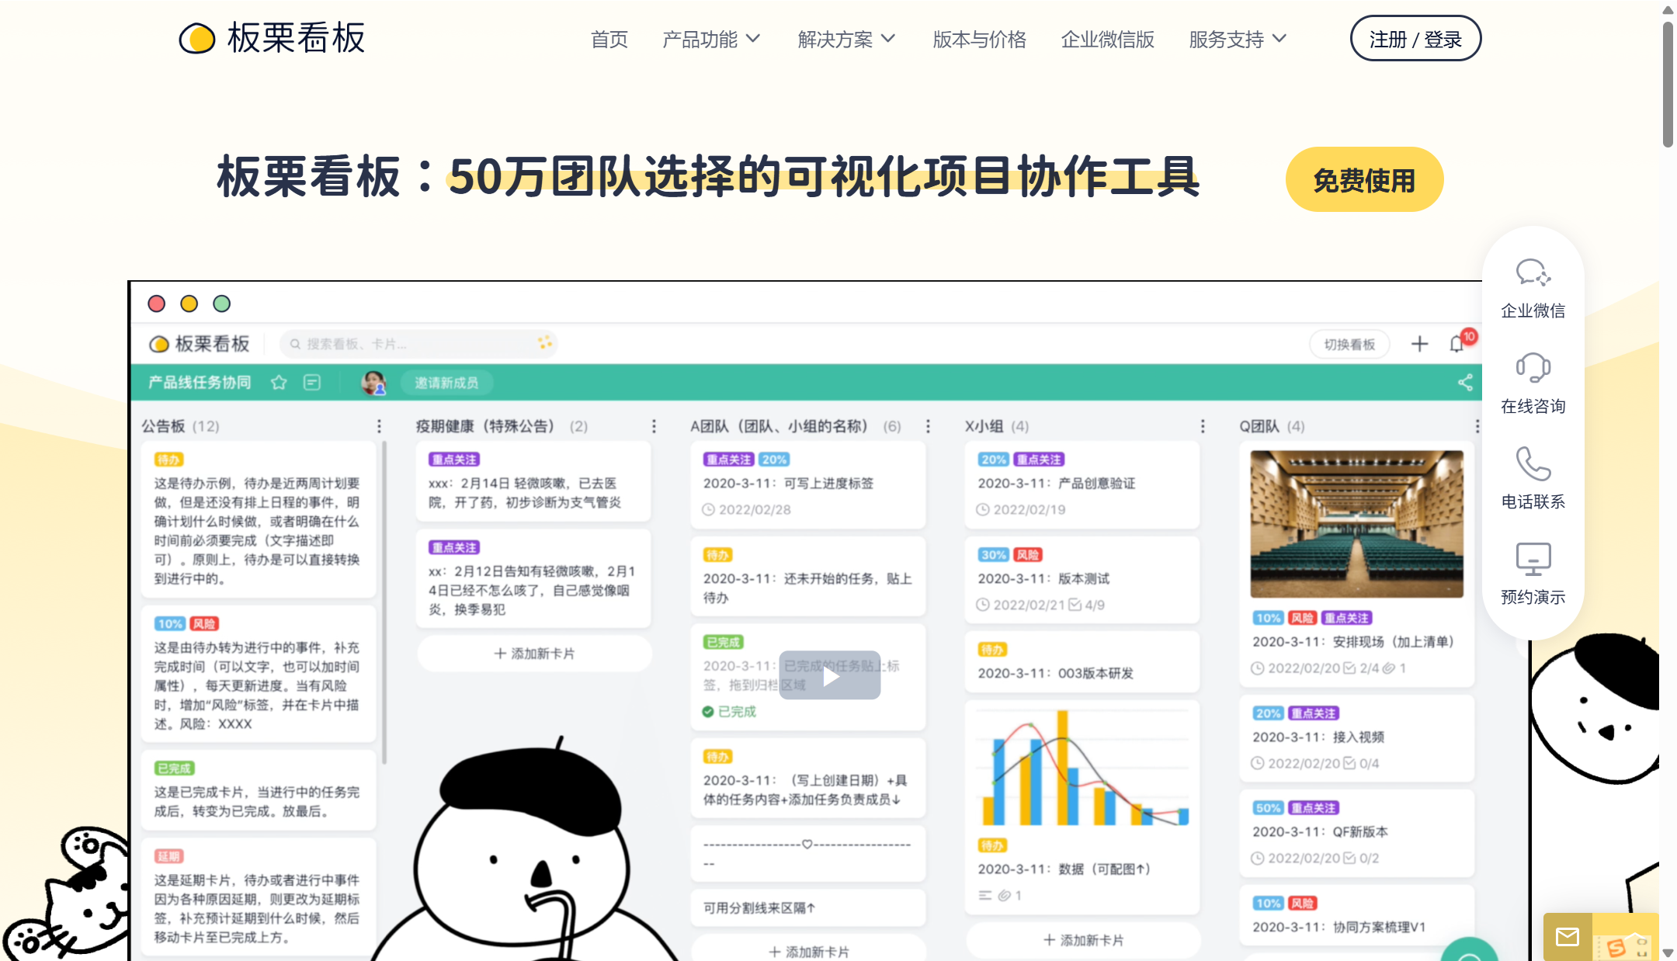This screenshot has width=1677, height=961.
Task: Click the plus icon to create a board
Action: [x=1418, y=343]
